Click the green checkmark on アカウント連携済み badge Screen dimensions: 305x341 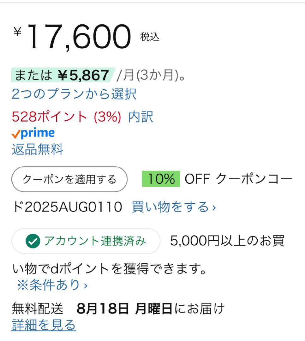point(33,241)
